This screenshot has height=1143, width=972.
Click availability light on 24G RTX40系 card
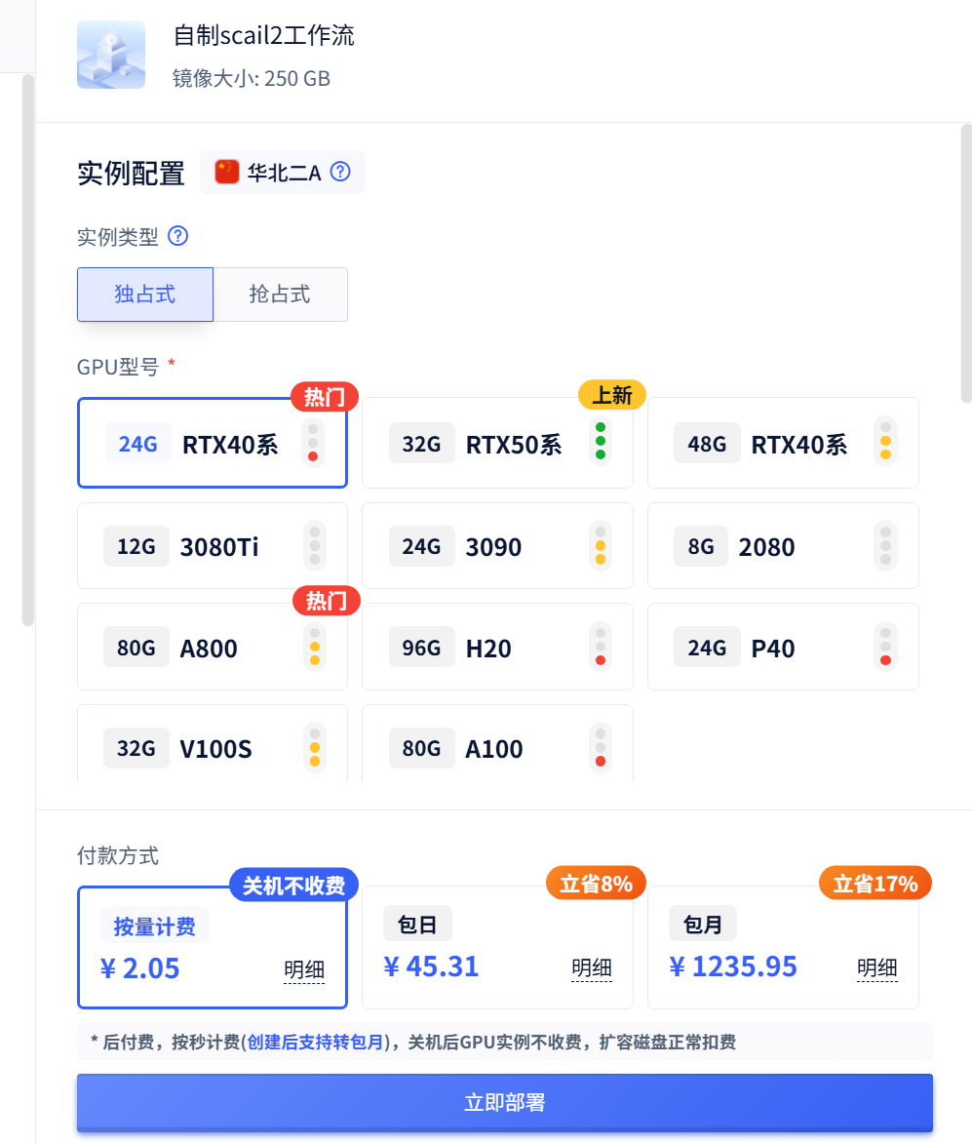[313, 443]
